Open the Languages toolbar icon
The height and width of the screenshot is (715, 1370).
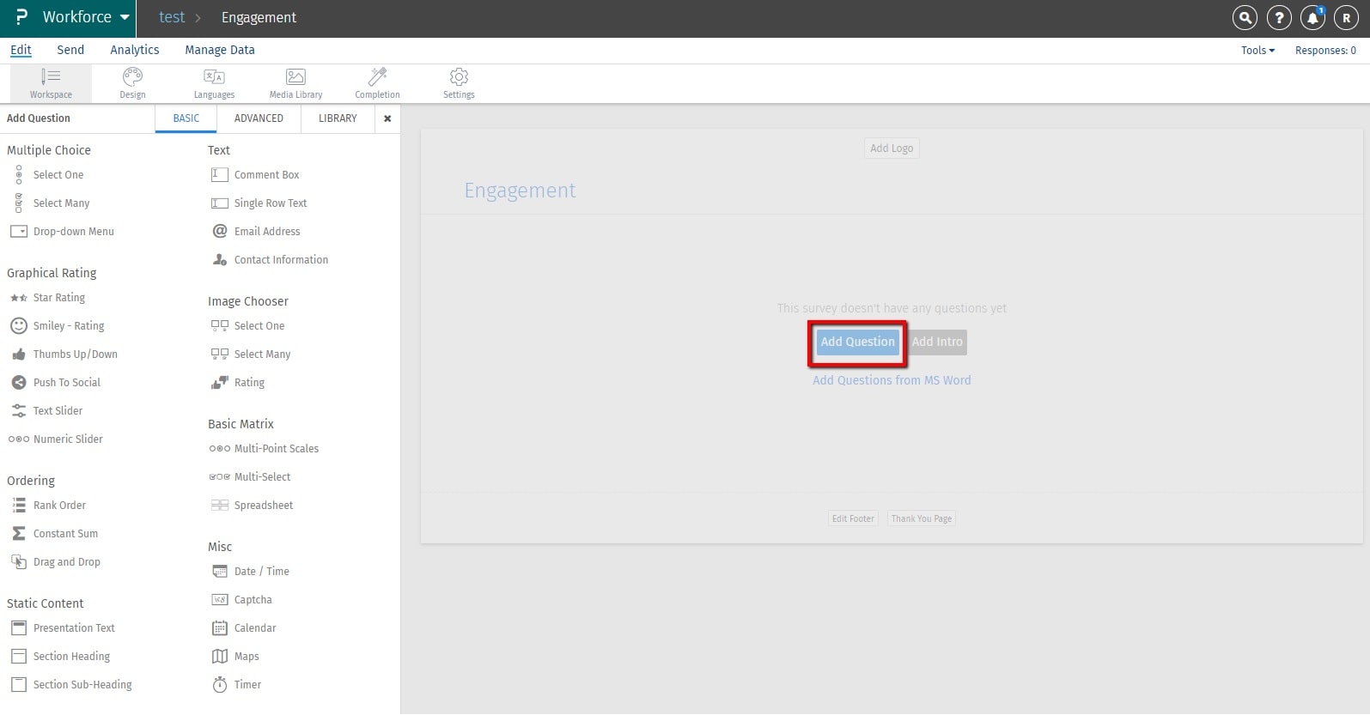tap(214, 83)
